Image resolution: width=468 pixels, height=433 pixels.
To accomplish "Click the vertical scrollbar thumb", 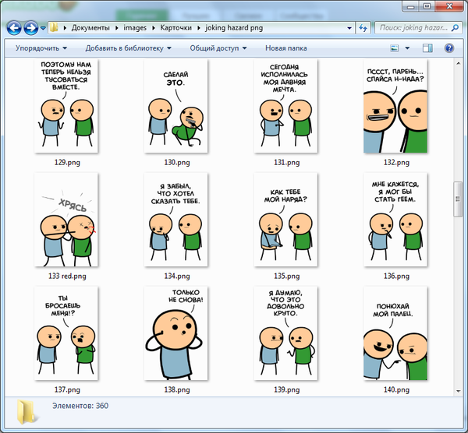I will tap(458, 199).
